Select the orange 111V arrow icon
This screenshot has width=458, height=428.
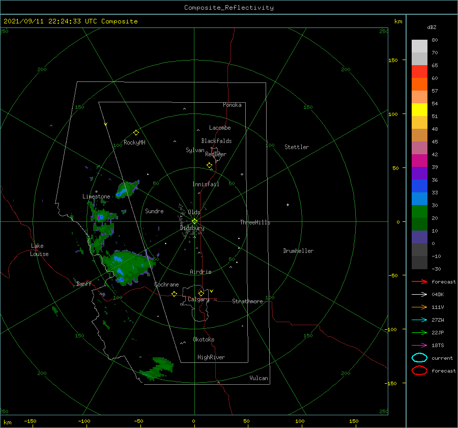(x=419, y=307)
